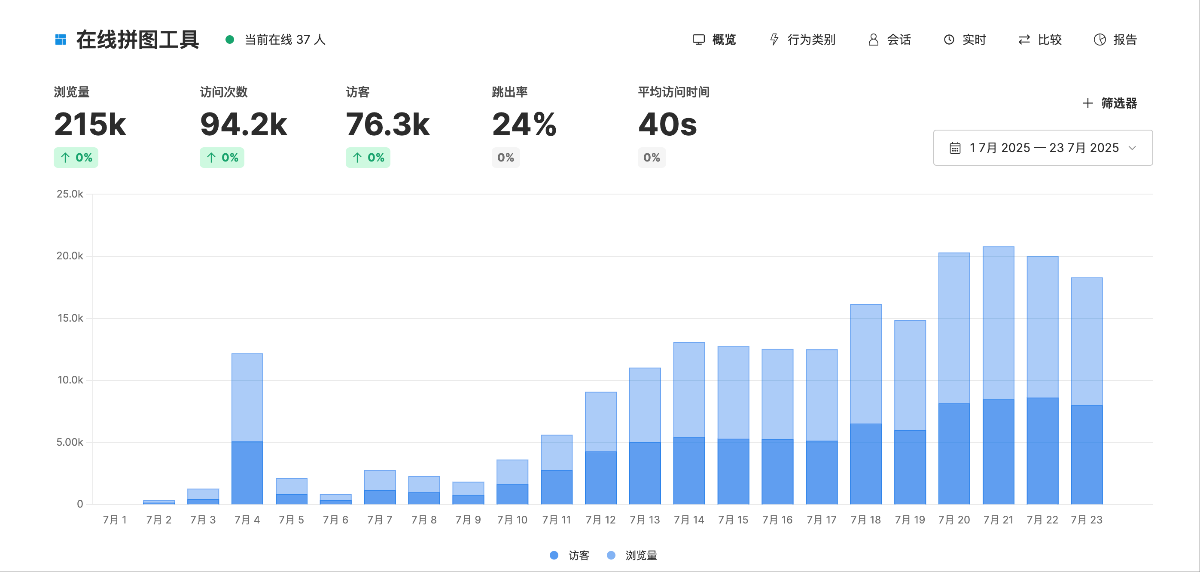The height and width of the screenshot is (572, 1200).
Task: Click the 7月 14 bar in chart
Action: (689, 423)
